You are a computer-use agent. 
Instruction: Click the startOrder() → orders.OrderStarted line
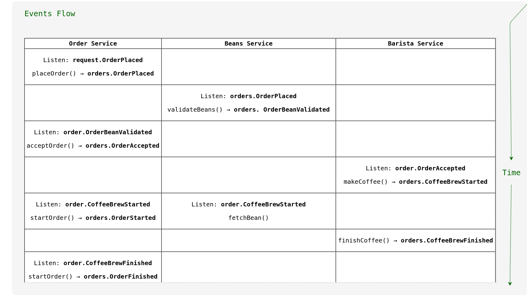tap(93, 218)
